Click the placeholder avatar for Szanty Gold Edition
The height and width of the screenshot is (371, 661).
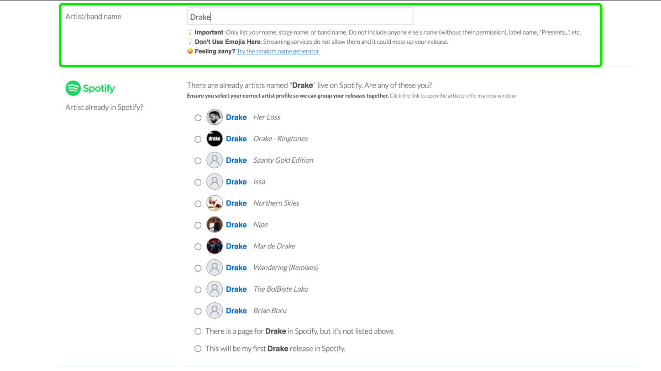pyautogui.click(x=215, y=160)
